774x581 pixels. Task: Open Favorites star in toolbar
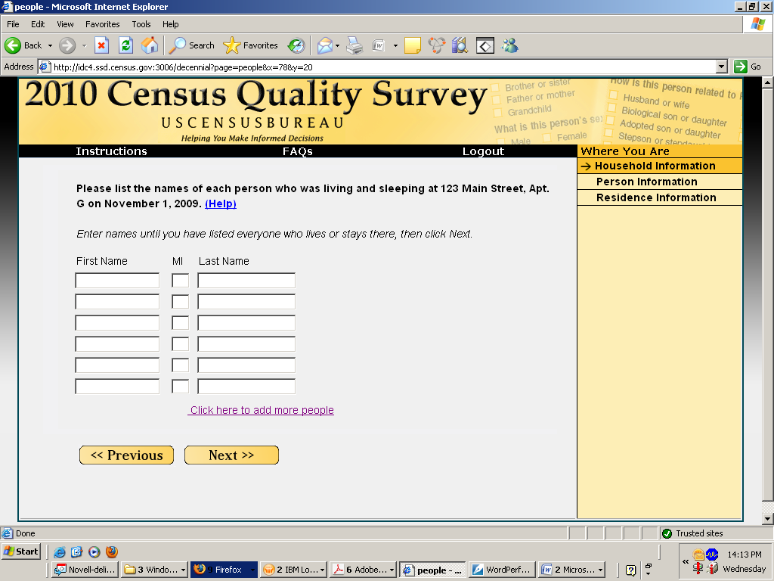251,45
